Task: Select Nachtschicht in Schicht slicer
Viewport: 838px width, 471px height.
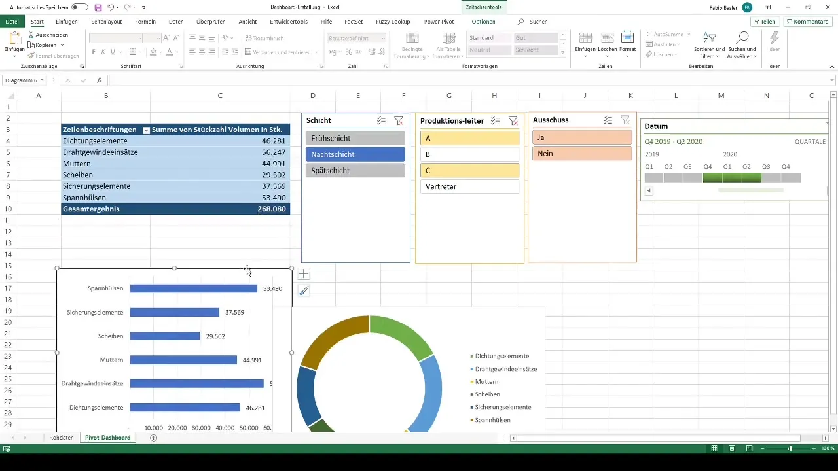Action: pos(355,154)
